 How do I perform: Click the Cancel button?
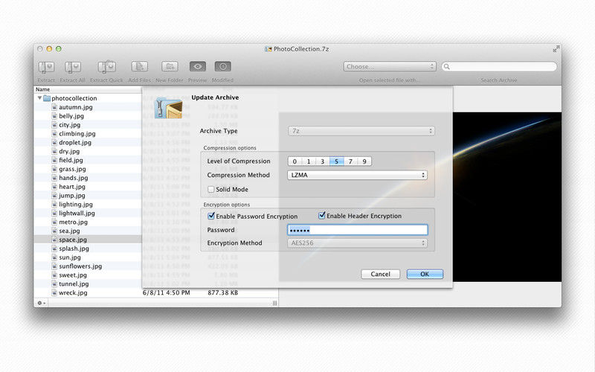381,274
